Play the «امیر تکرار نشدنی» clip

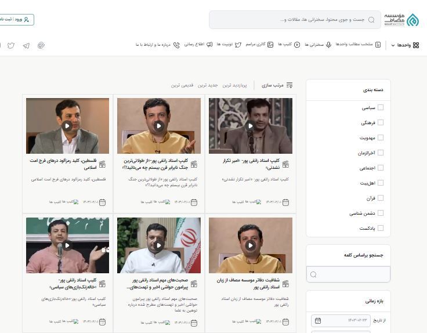coord(250,126)
